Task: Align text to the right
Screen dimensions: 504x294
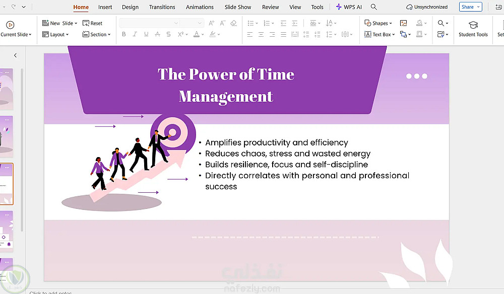Action: (272, 34)
